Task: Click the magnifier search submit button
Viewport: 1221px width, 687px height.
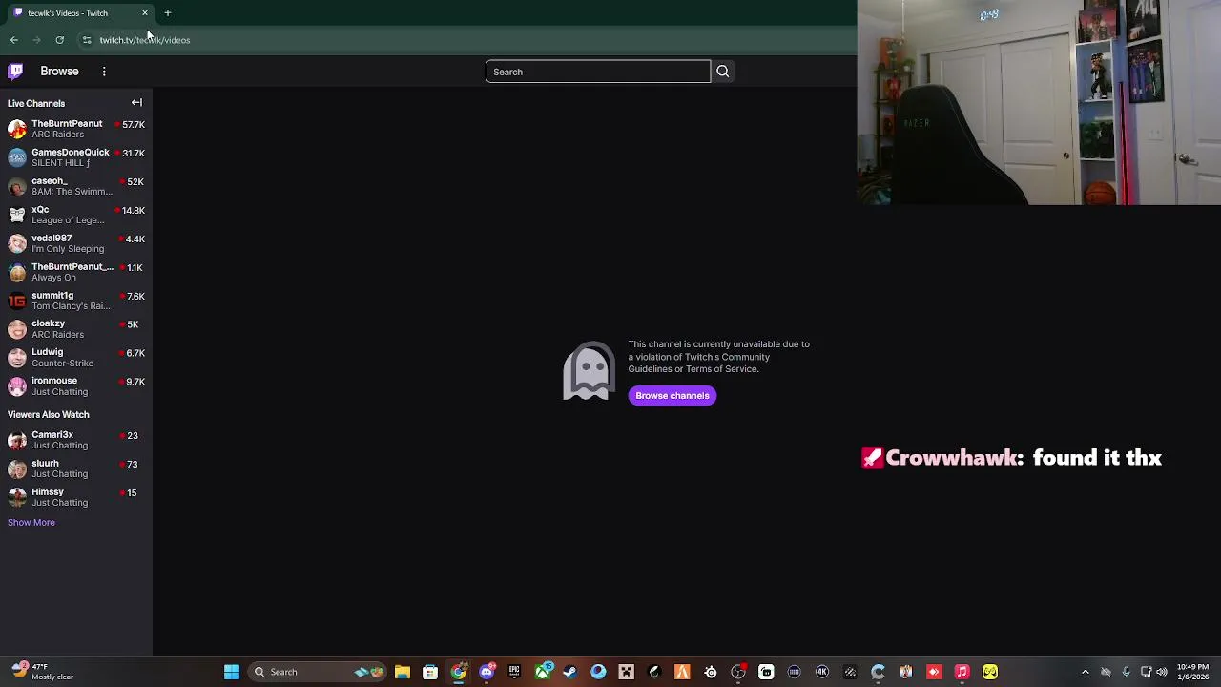Action: click(x=723, y=72)
